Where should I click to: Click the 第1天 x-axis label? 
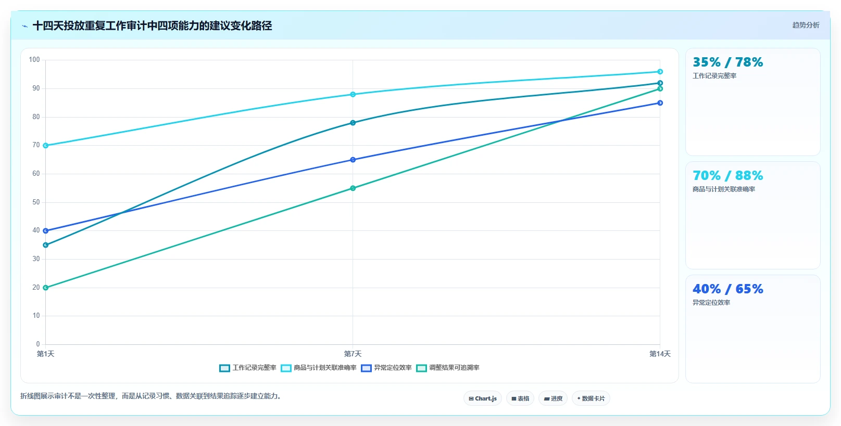click(x=46, y=354)
